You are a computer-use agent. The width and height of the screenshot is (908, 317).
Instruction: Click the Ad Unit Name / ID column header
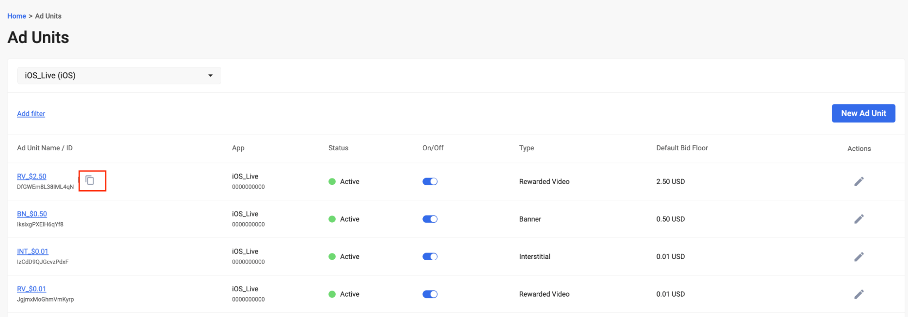(x=45, y=148)
